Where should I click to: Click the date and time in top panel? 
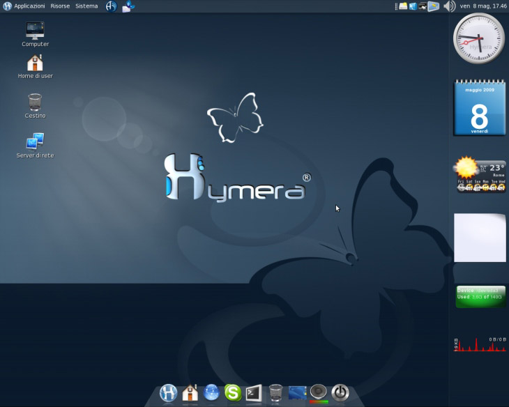(x=483, y=6)
